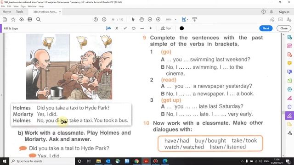This screenshot has width=294, height=165.
Task: Click the read mode scrolling icon
Action: click(195, 19)
